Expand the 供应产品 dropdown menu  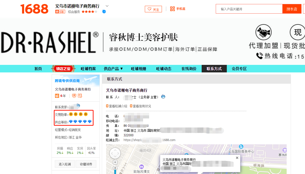tap(113, 69)
